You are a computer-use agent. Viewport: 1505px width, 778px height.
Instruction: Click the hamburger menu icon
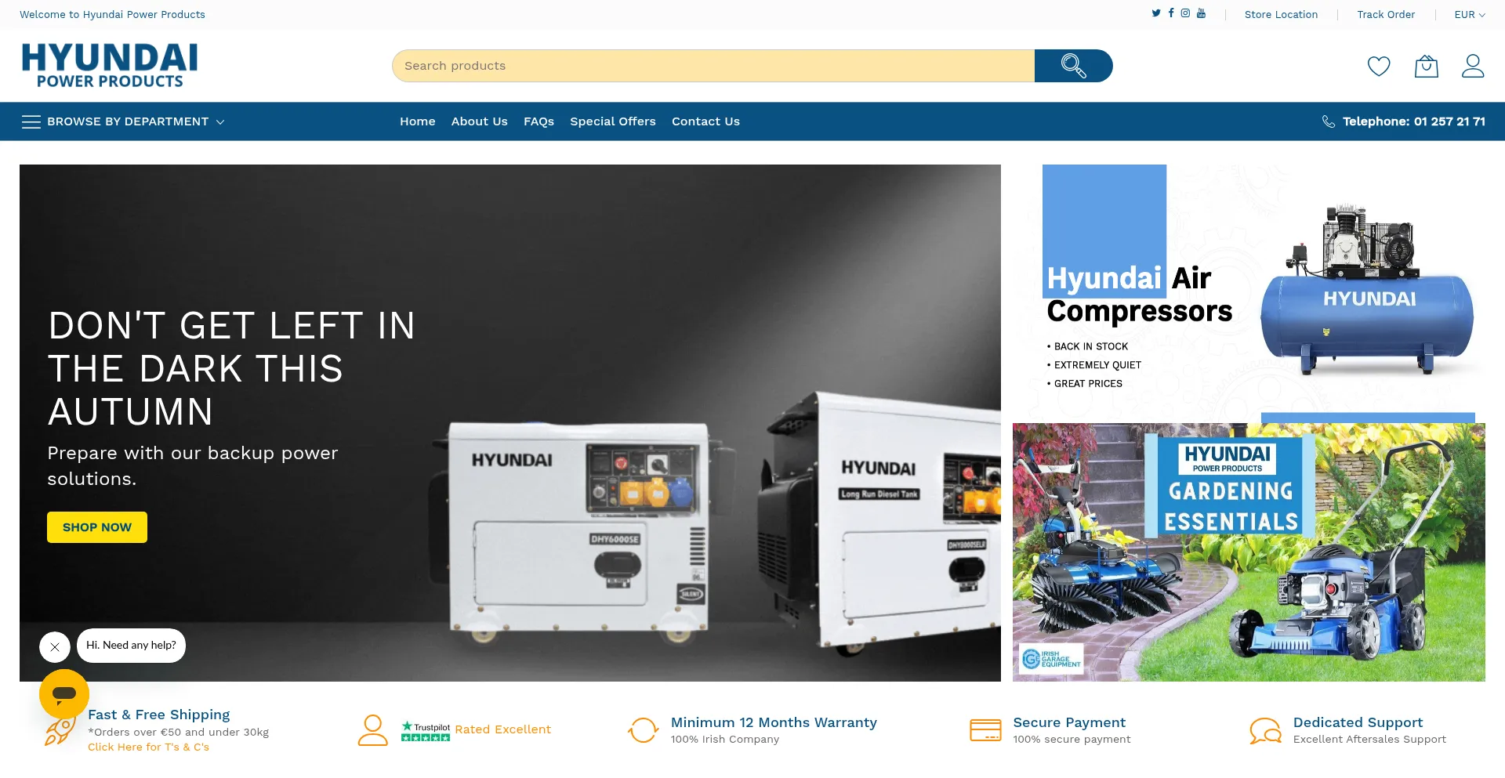pyautogui.click(x=31, y=121)
